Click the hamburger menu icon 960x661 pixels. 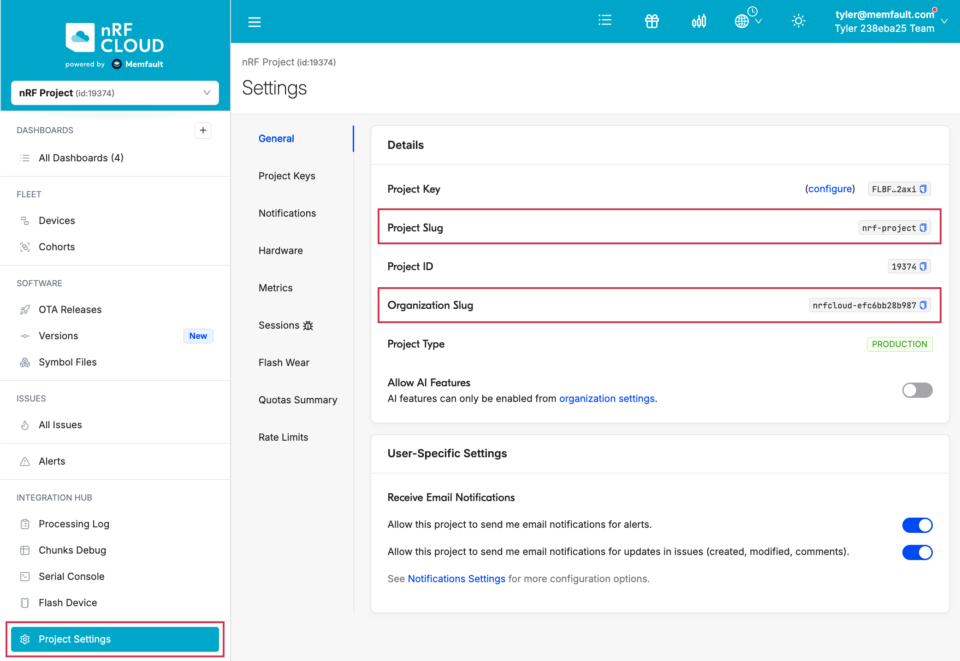pos(255,22)
